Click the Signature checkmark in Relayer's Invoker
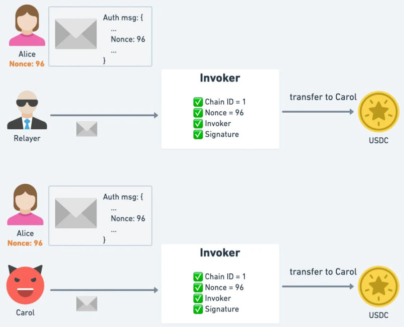The width and height of the screenshot is (404, 327). [198, 134]
